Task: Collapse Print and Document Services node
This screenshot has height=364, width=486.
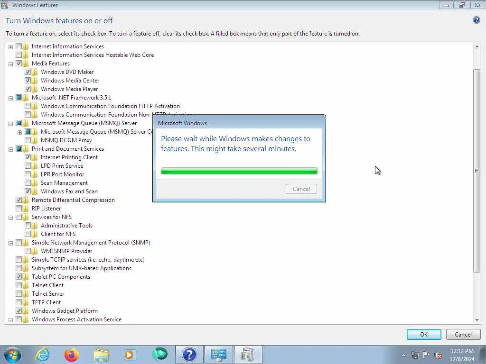Action: (10, 149)
